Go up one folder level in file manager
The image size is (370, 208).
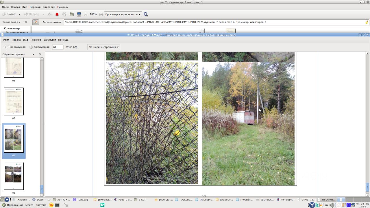pos(50,14)
